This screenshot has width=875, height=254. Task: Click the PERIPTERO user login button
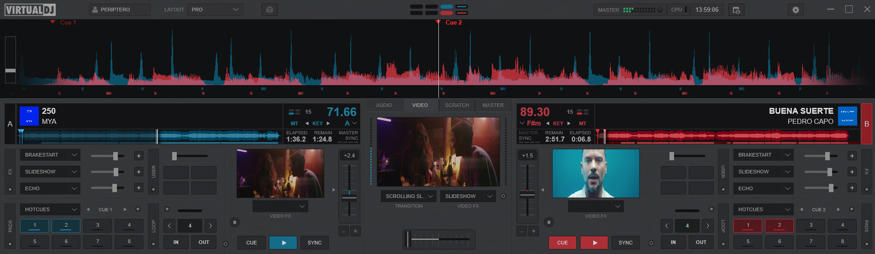[x=120, y=10]
